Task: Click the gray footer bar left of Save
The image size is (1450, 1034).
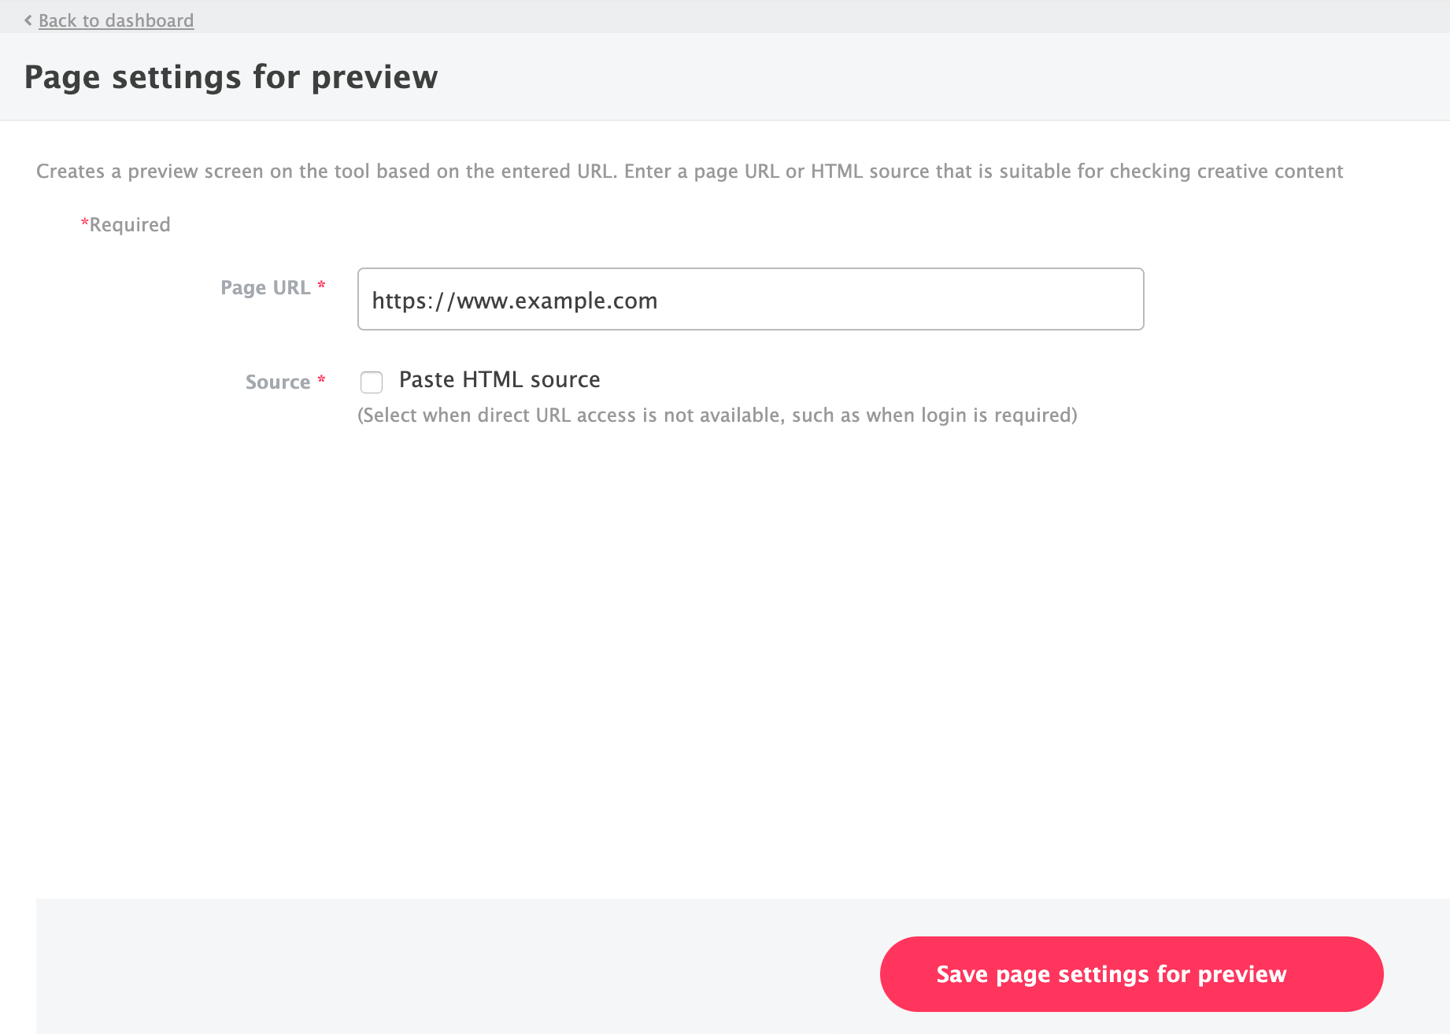Action: point(457,966)
